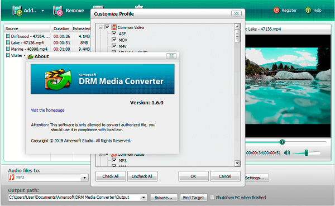
Task: Click the Common Video category icon
Action: [x=114, y=27]
